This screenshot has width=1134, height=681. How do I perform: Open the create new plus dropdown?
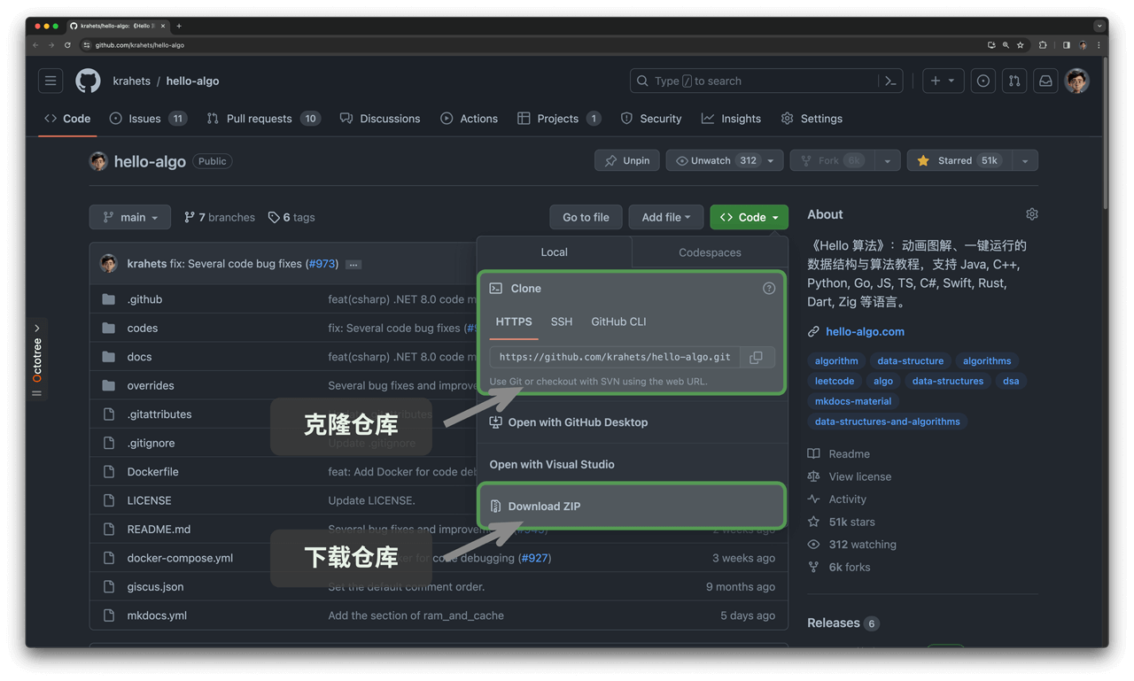943,81
